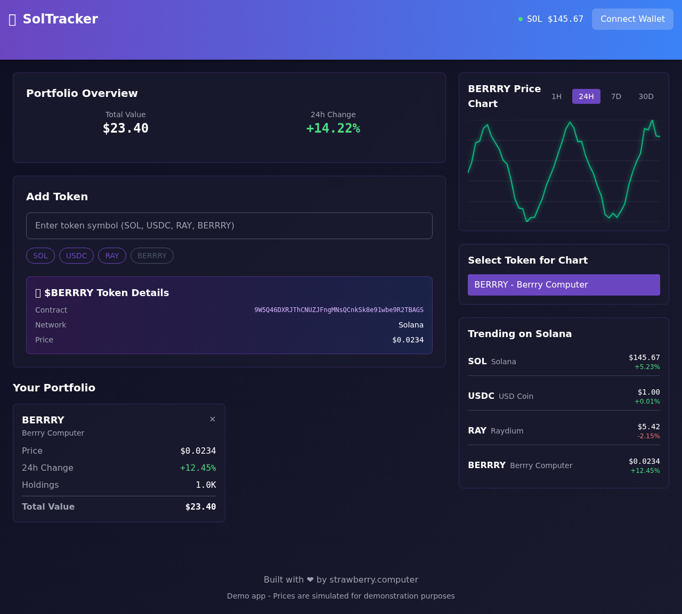Viewport: 682px width, 614px height.
Task: Select the RAY entry in Trending on Solana
Action: (564, 431)
